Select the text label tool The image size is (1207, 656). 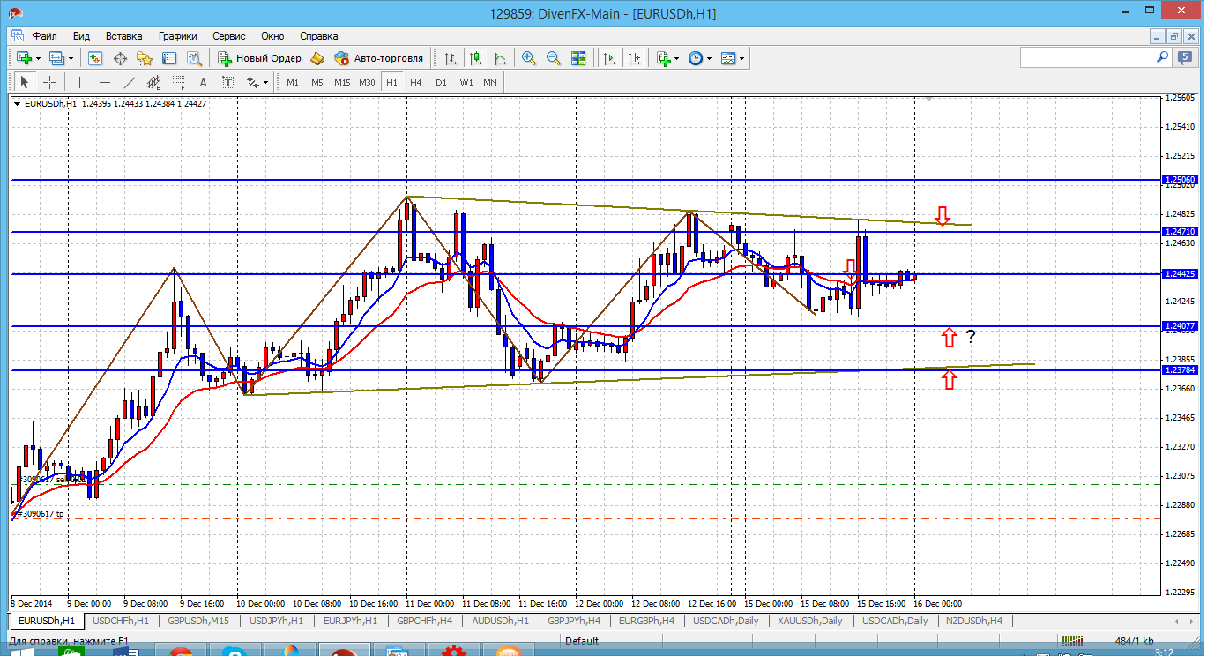(203, 82)
